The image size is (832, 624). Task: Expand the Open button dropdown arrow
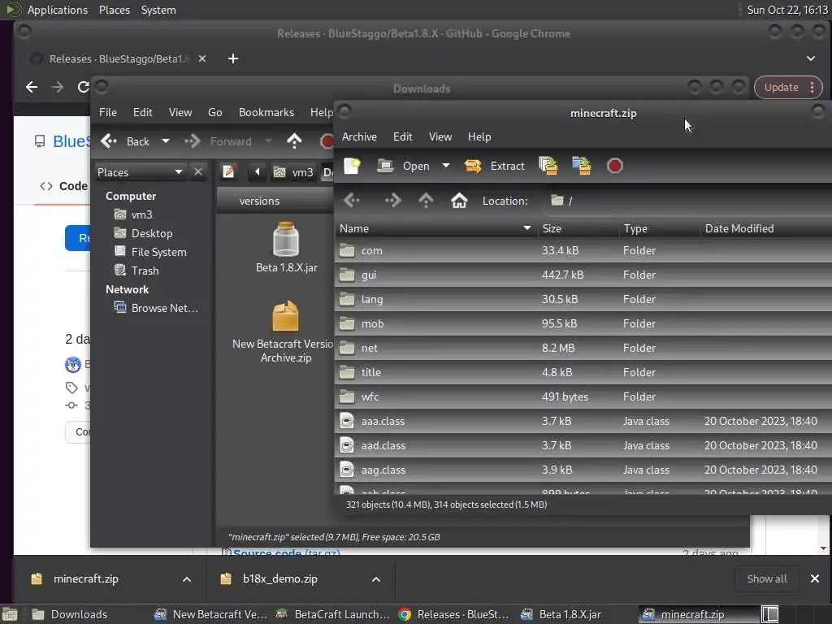446,166
